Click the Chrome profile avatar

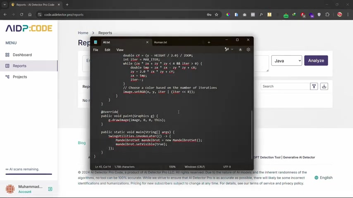tap(339, 14)
